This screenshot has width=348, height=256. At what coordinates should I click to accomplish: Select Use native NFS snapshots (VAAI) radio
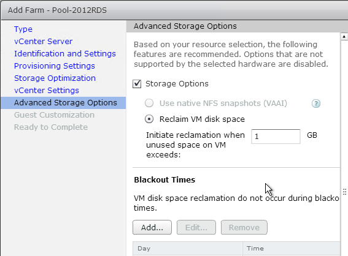click(x=149, y=104)
